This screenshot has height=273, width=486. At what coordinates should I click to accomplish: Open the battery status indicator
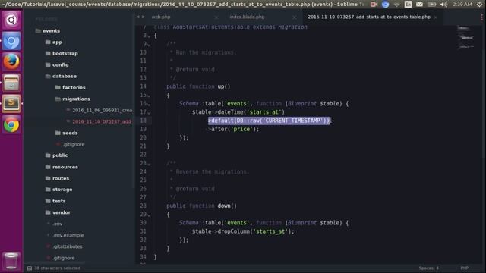pos(431,5)
